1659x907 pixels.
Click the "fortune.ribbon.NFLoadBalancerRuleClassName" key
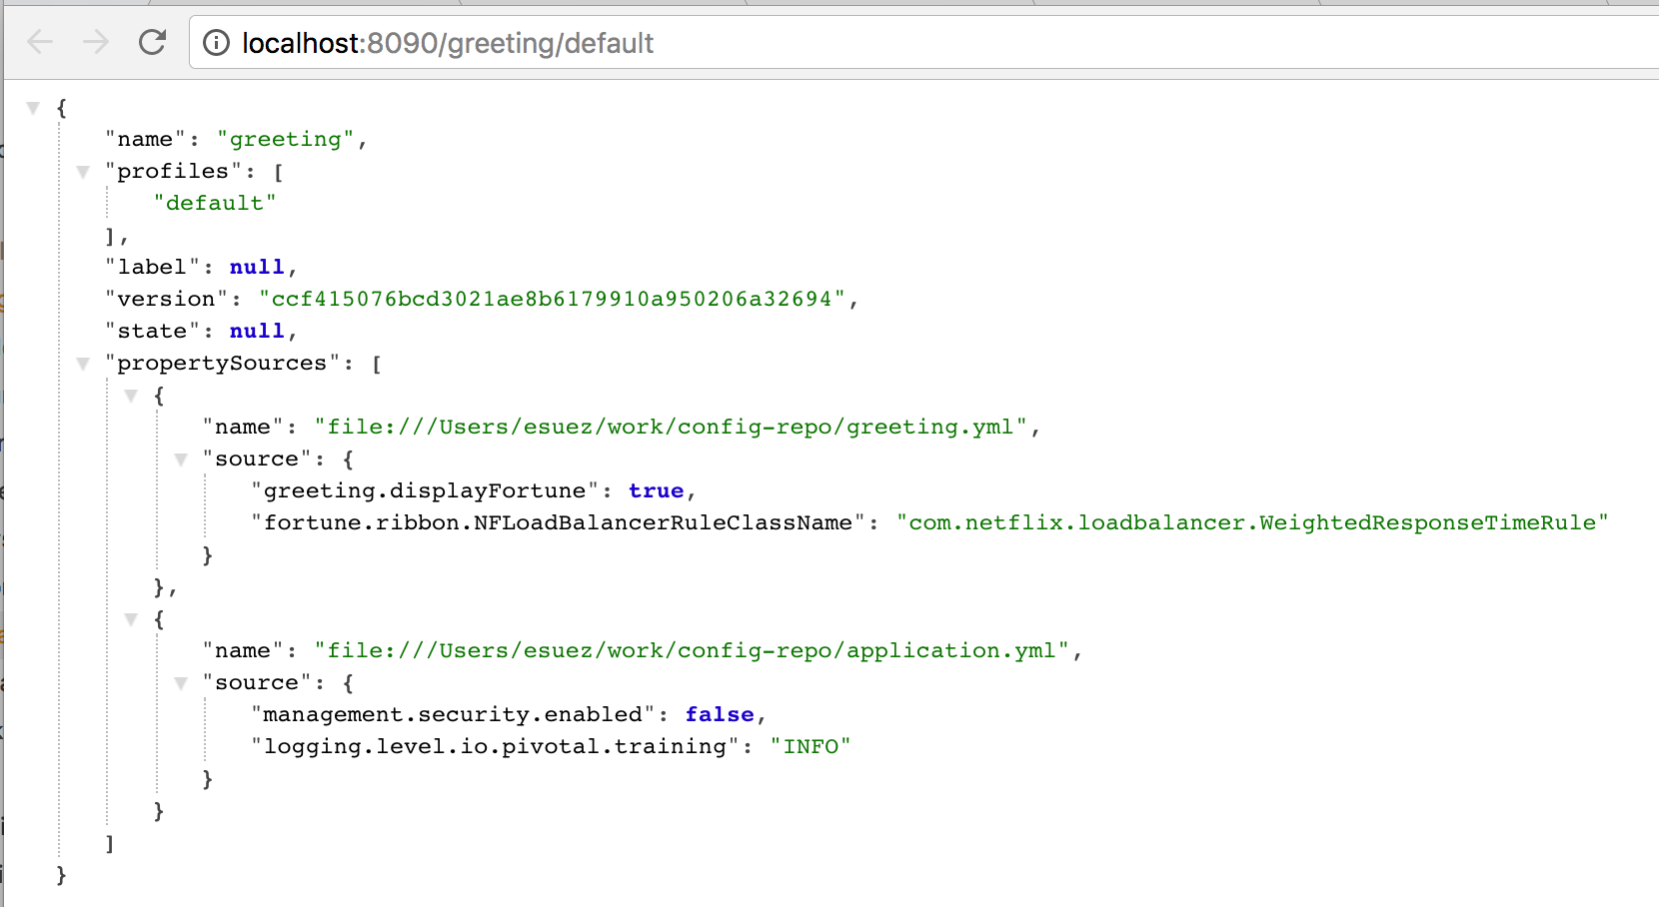click(x=559, y=522)
